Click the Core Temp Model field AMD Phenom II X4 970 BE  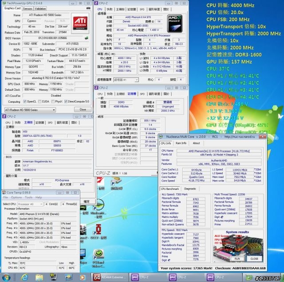[x=48, y=214]
